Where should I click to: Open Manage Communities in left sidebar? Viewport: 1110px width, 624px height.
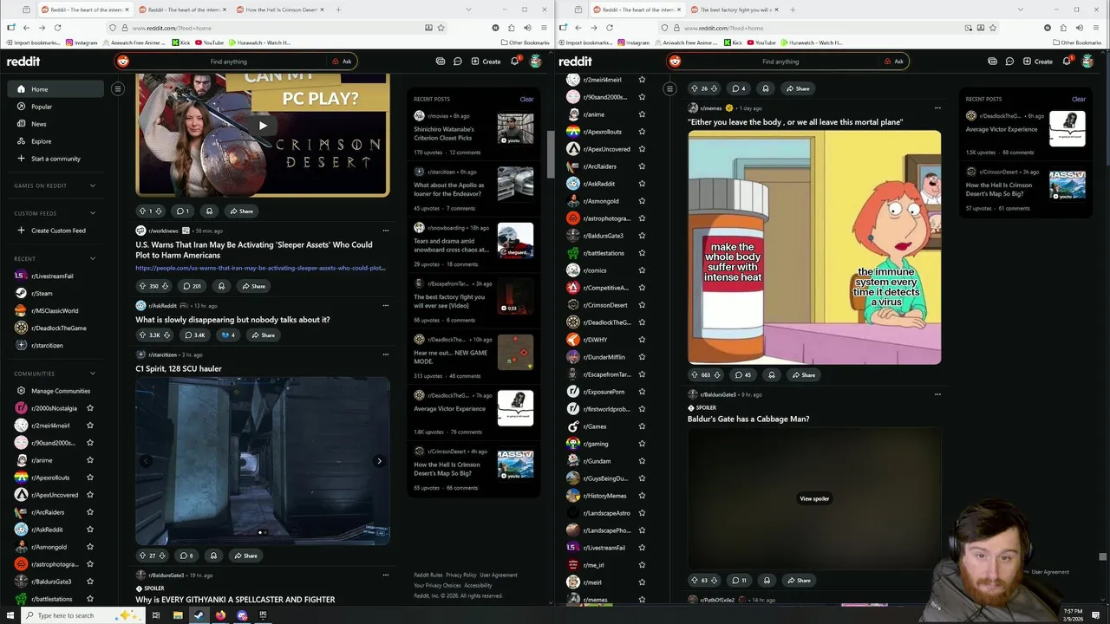tap(55, 391)
